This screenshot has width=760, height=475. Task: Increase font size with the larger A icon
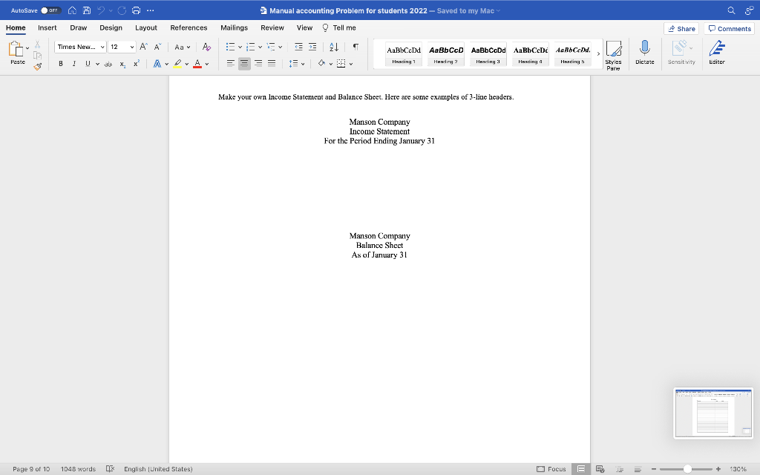click(x=143, y=47)
